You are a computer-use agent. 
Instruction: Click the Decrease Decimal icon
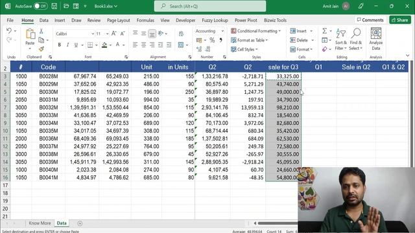point(207,49)
